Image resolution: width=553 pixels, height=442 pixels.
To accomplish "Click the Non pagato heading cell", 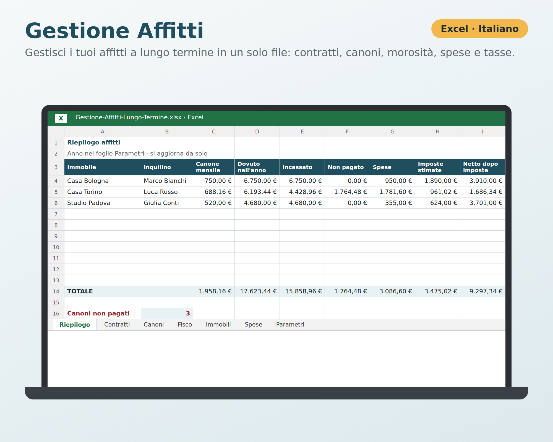I will 347,167.
